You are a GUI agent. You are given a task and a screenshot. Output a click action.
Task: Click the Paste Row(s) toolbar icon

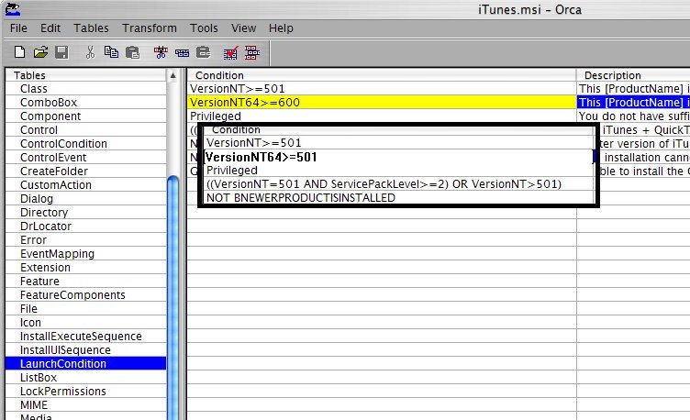(x=204, y=52)
